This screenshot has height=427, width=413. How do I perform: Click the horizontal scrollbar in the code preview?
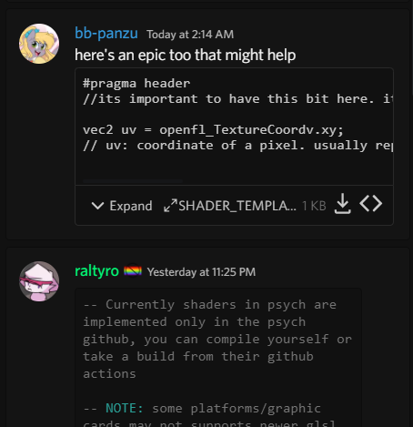[x=133, y=181]
